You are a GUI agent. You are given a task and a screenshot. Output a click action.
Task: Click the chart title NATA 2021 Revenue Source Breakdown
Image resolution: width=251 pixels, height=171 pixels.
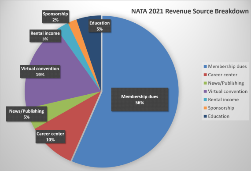tap(190, 11)
